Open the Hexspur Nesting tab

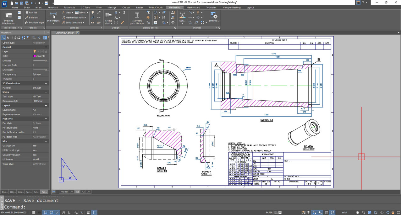click(232, 8)
